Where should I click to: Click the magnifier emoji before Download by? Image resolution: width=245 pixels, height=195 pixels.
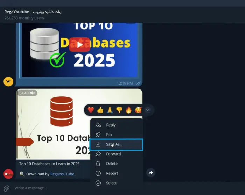tap(22, 174)
